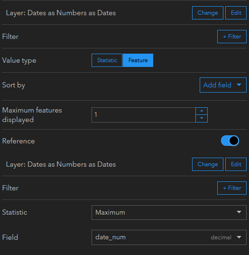Open the Add field sort dropdown
The width and height of the screenshot is (249, 255).
(x=223, y=85)
